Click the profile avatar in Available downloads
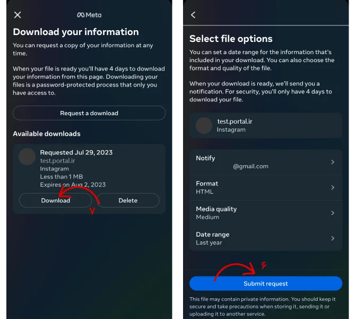Viewport: 356px width, 319px height. point(27,157)
